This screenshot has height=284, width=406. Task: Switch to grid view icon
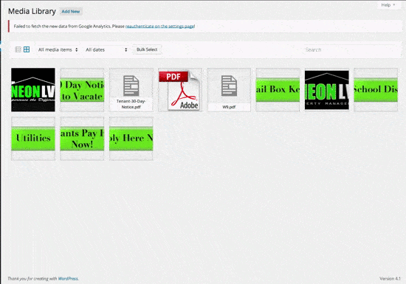coord(27,49)
